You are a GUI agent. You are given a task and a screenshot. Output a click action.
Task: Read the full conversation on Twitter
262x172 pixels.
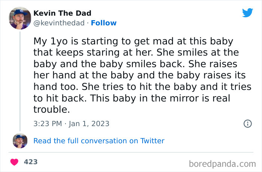click(x=99, y=141)
